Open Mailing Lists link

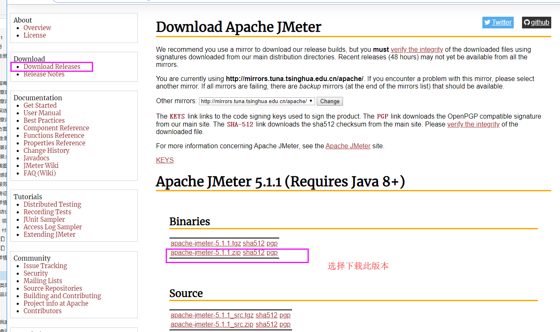tap(43, 281)
